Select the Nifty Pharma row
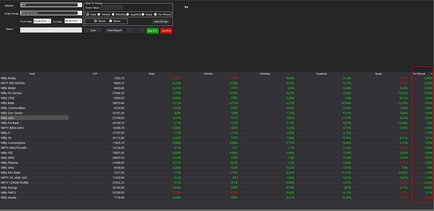 (x=217, y=163)
